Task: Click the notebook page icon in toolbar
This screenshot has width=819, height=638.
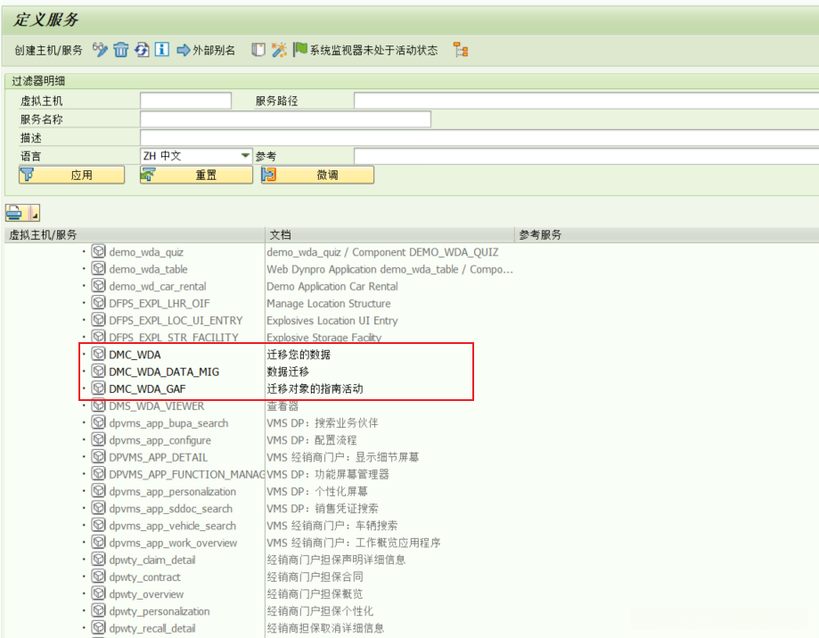Action: coord(258,50)
